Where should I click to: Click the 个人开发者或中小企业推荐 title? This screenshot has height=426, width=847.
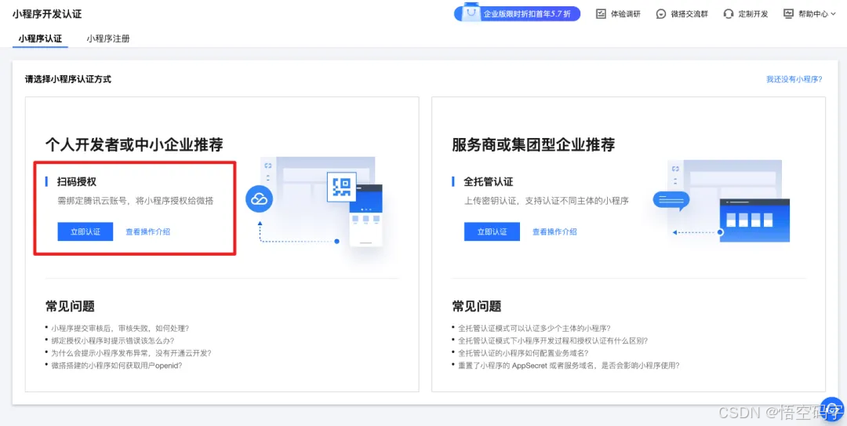[x=134, y=145]
